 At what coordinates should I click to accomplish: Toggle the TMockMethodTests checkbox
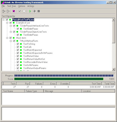(14, 41)
